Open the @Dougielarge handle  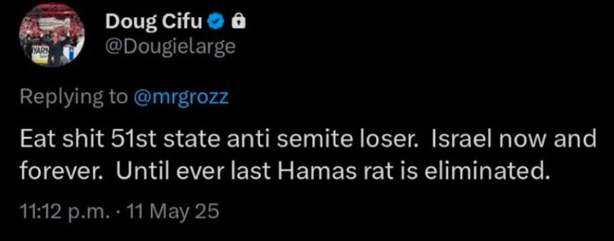[x=170, y=47]
